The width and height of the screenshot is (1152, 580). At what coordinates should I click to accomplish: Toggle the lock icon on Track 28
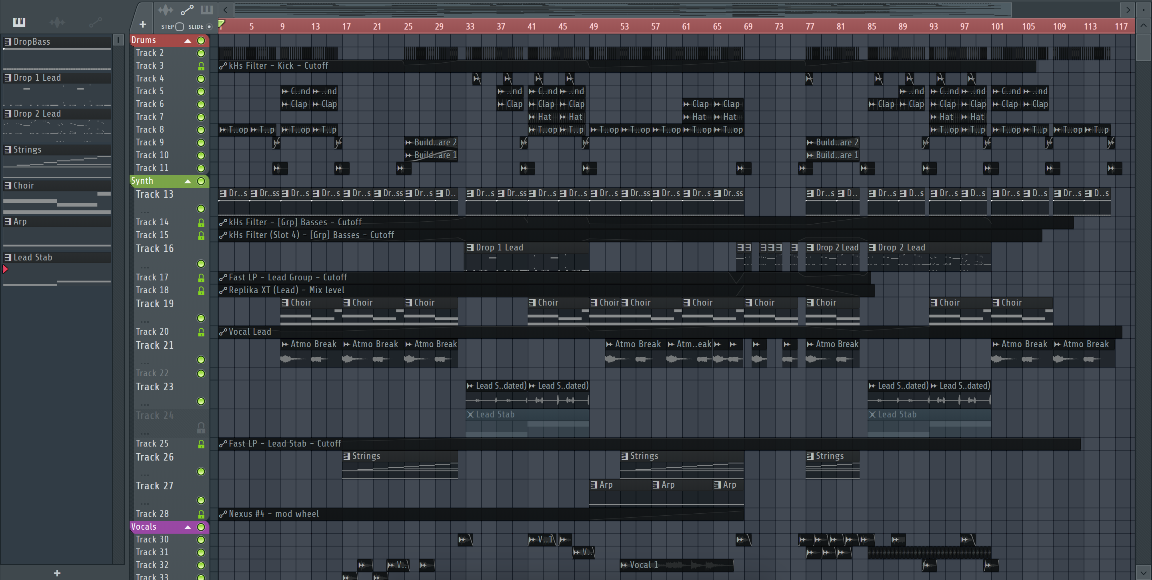(x=201, y=514)
